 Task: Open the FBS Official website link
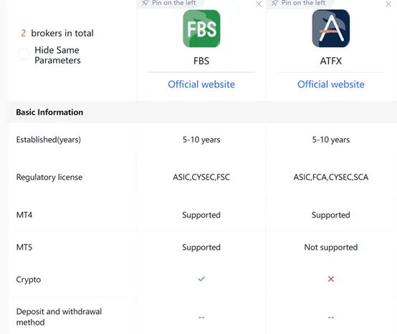coord(201,84)
